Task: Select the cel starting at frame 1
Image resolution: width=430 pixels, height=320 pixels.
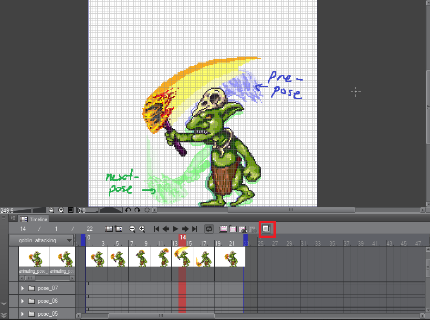Action: 96,257
